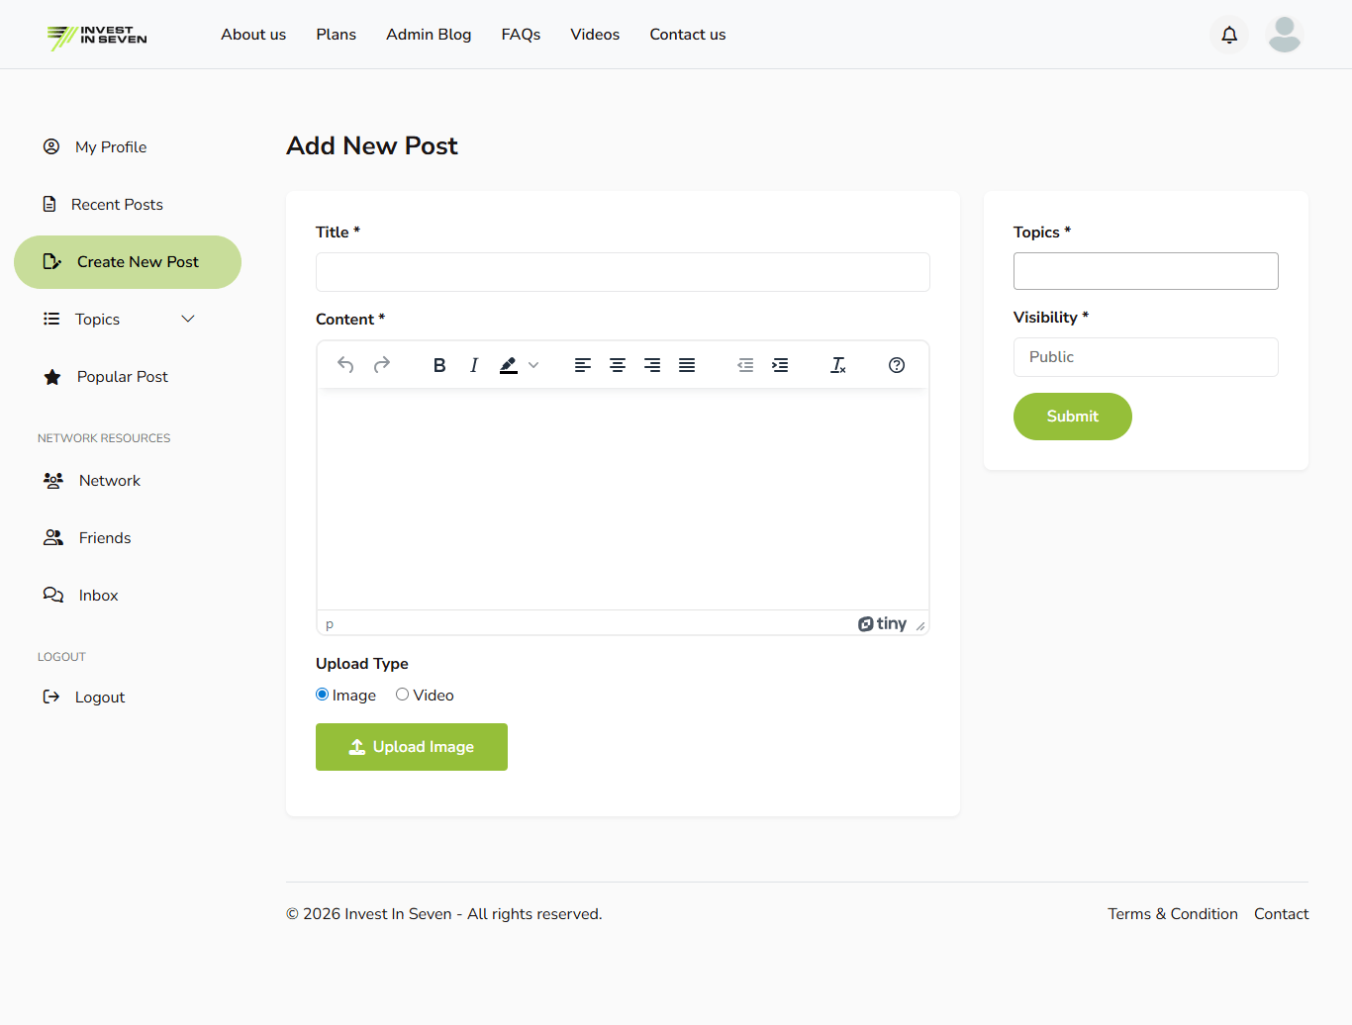Open the editor help icon
Image resolution: width=1352 pixels, height=1025 pixels.
click(x=897, y=365)
